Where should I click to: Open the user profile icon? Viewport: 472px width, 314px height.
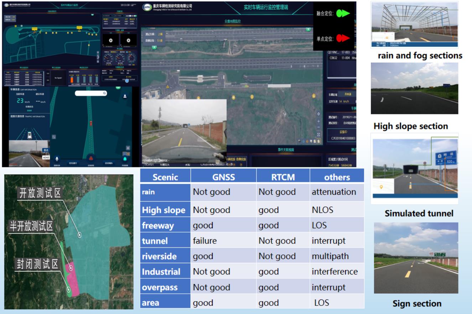pyautogui.click(x=125, y=96)
